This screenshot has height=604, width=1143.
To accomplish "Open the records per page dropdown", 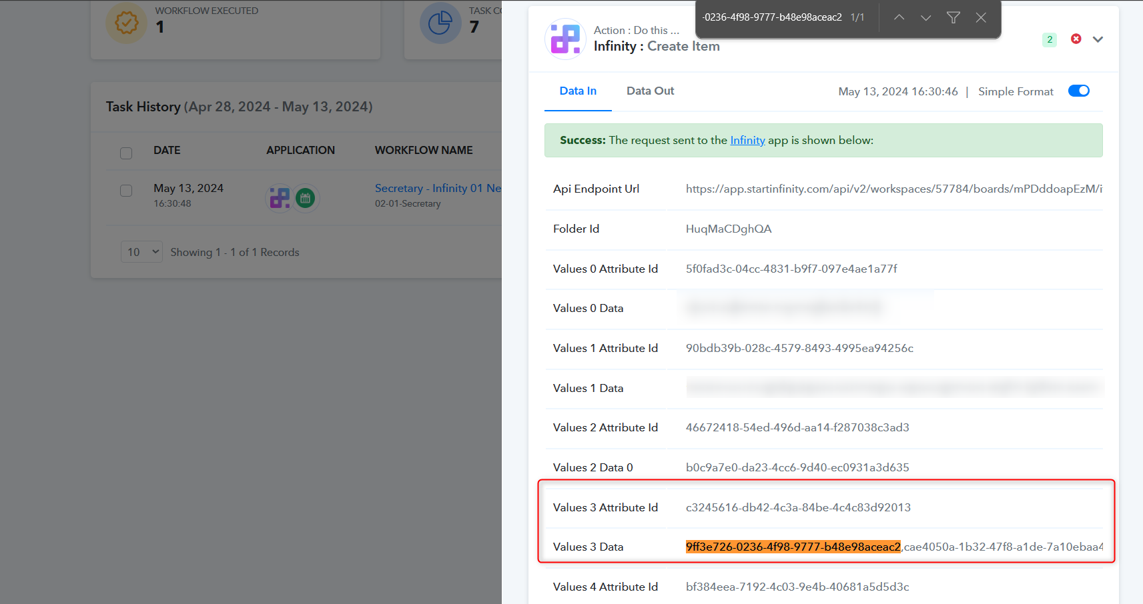I will (x=141, y=252).
